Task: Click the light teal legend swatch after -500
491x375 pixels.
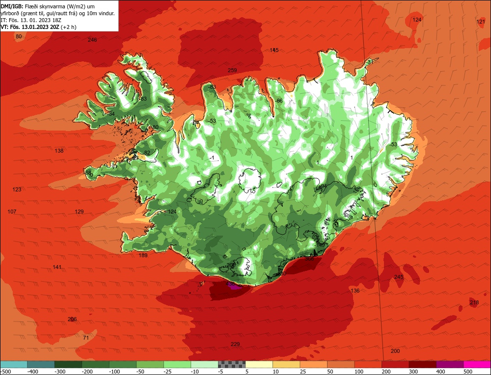Action: click(x=14, y=364)
